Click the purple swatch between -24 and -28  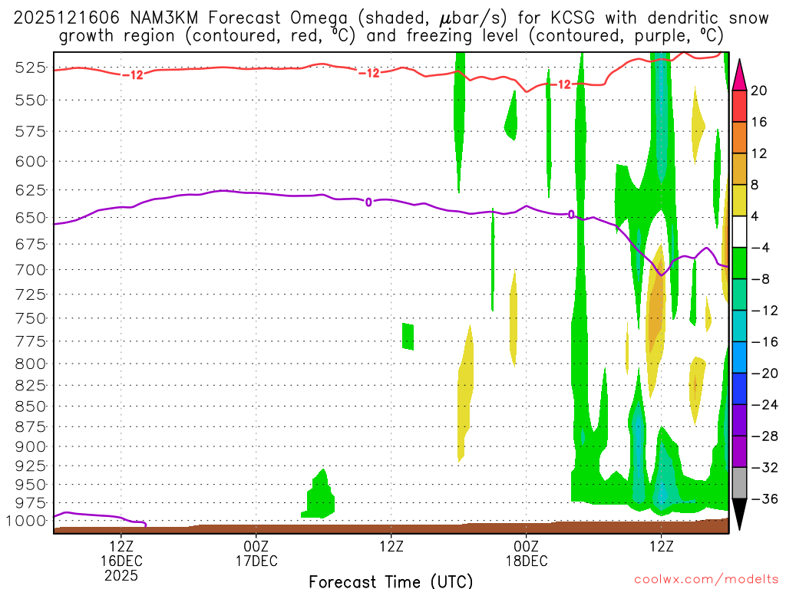(x=739, y=420)
